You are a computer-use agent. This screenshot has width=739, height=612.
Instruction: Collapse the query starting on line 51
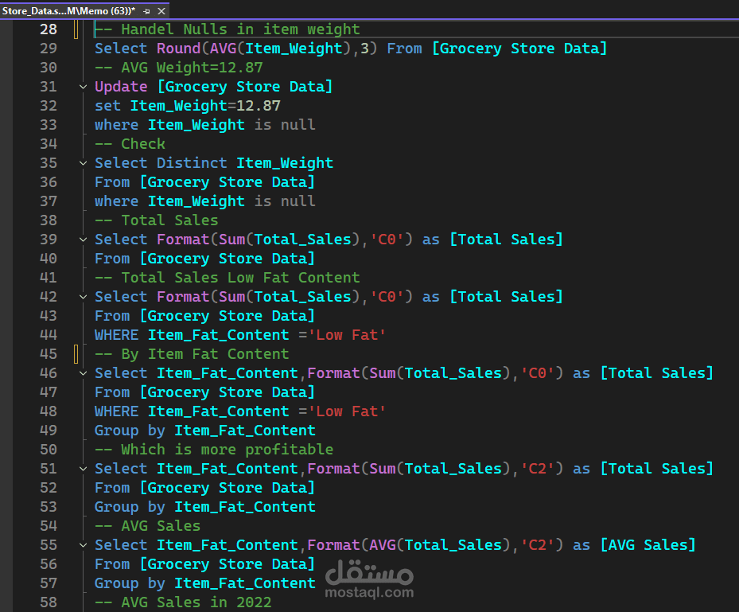(x=83, y=469)
